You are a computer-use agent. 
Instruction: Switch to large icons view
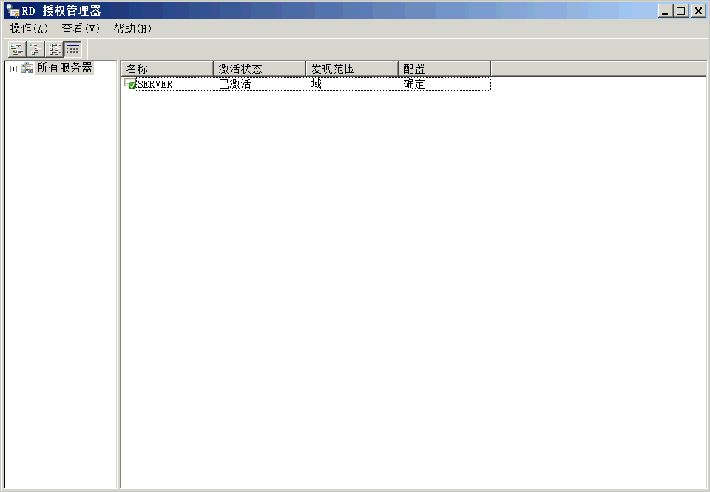pyautogui.click(x=17, y=49)
